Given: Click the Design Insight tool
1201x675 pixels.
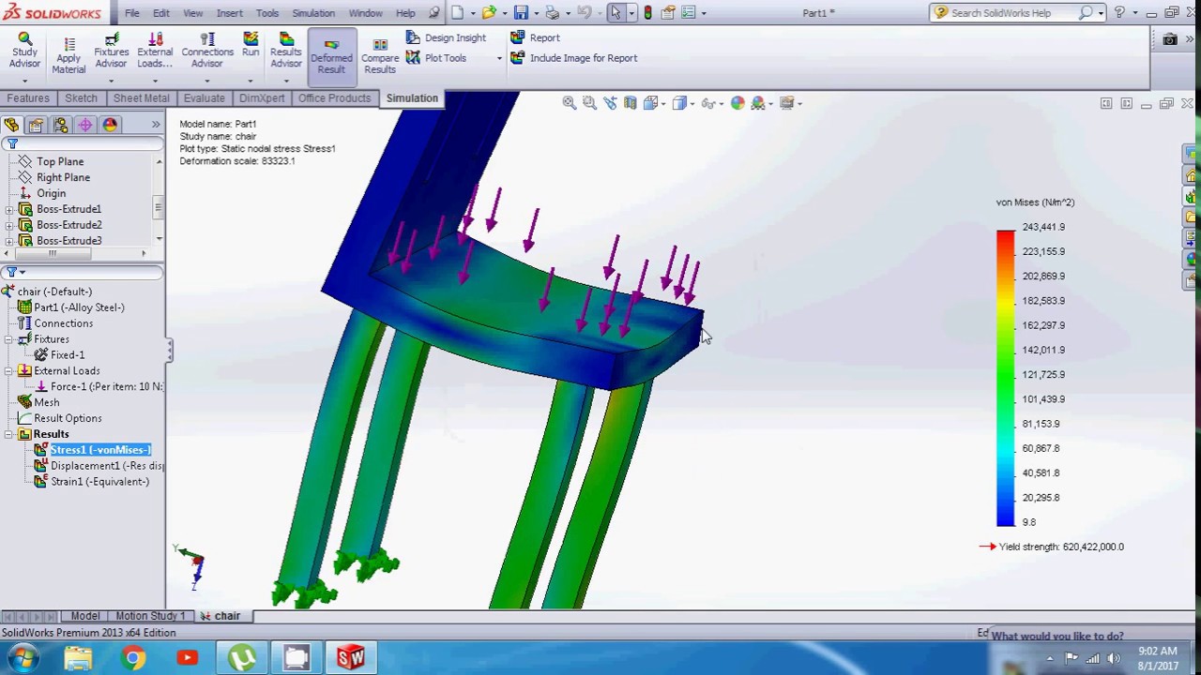Looking at the screenshot, I should coord(446,37).
